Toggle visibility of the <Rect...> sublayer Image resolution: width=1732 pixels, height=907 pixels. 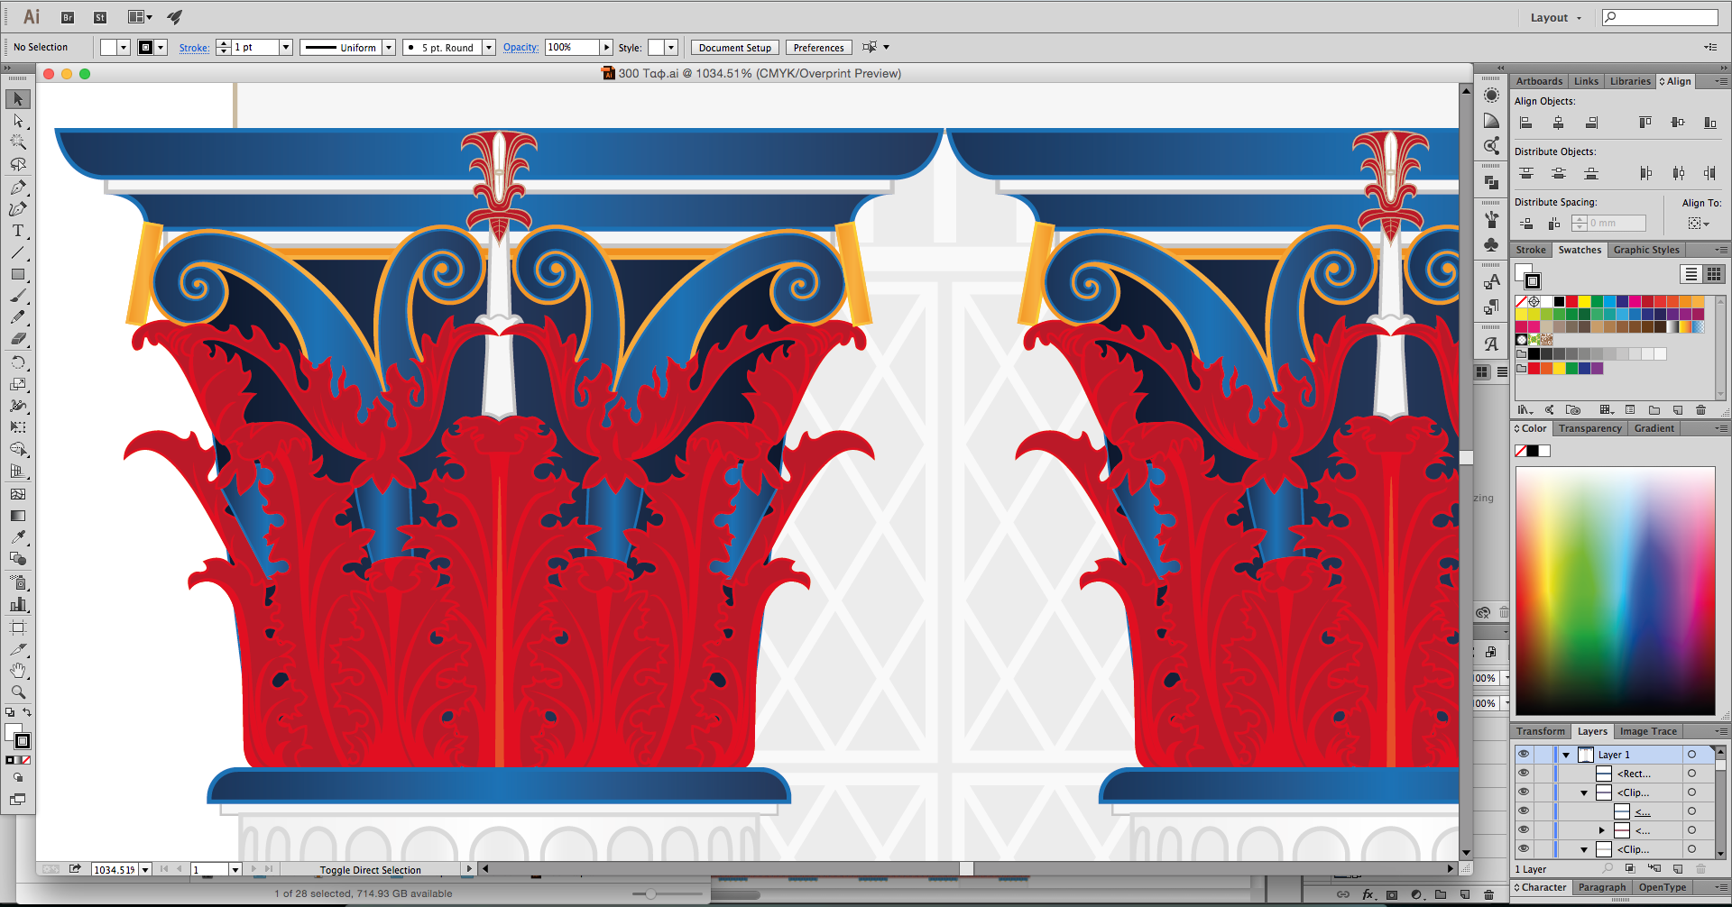pos(1524,774)
